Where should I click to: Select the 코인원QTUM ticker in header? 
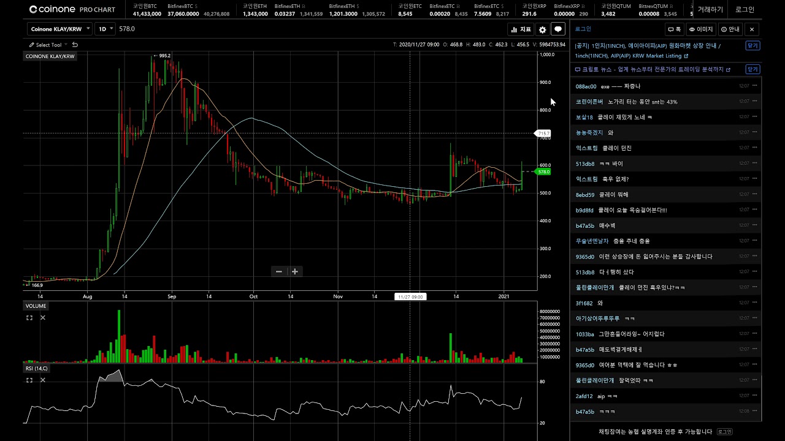point(616,10)
